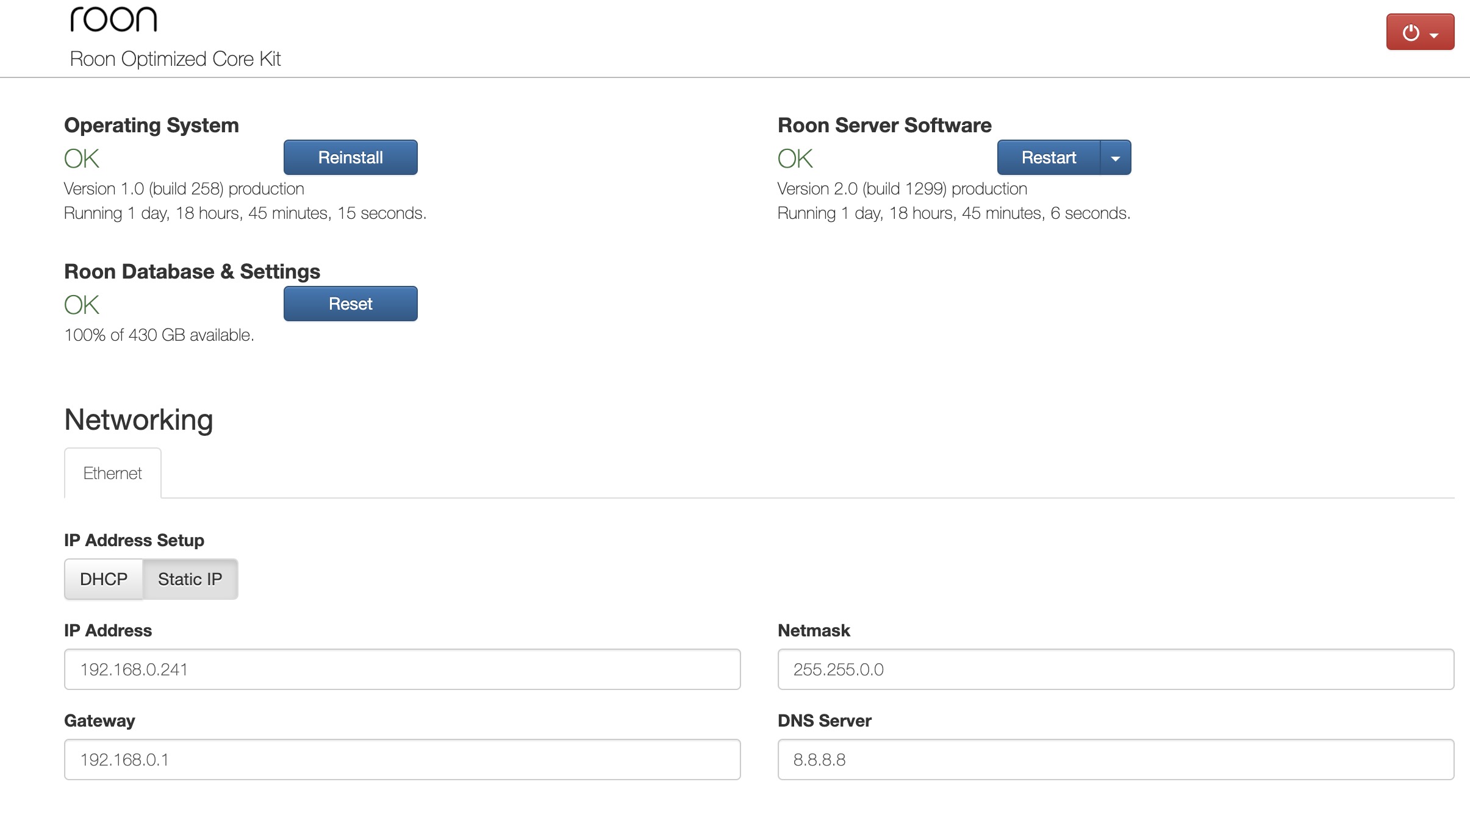Image resolution: width=1470 pixels, height=829 pixels.
Task: Click the 'Roon Database & Settings' heading
Action: pyautogui.click(x=192, y=271)
